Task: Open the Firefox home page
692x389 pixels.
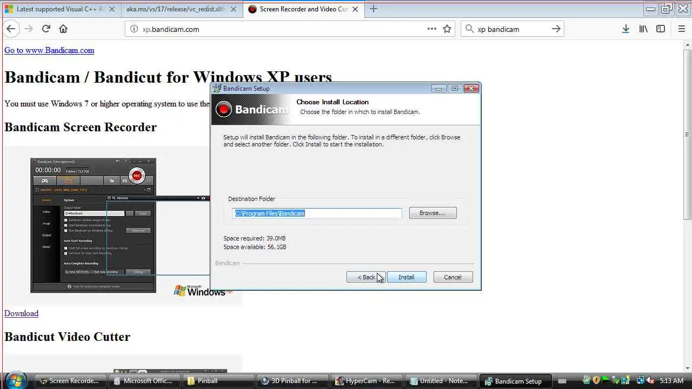Action: 63,29
